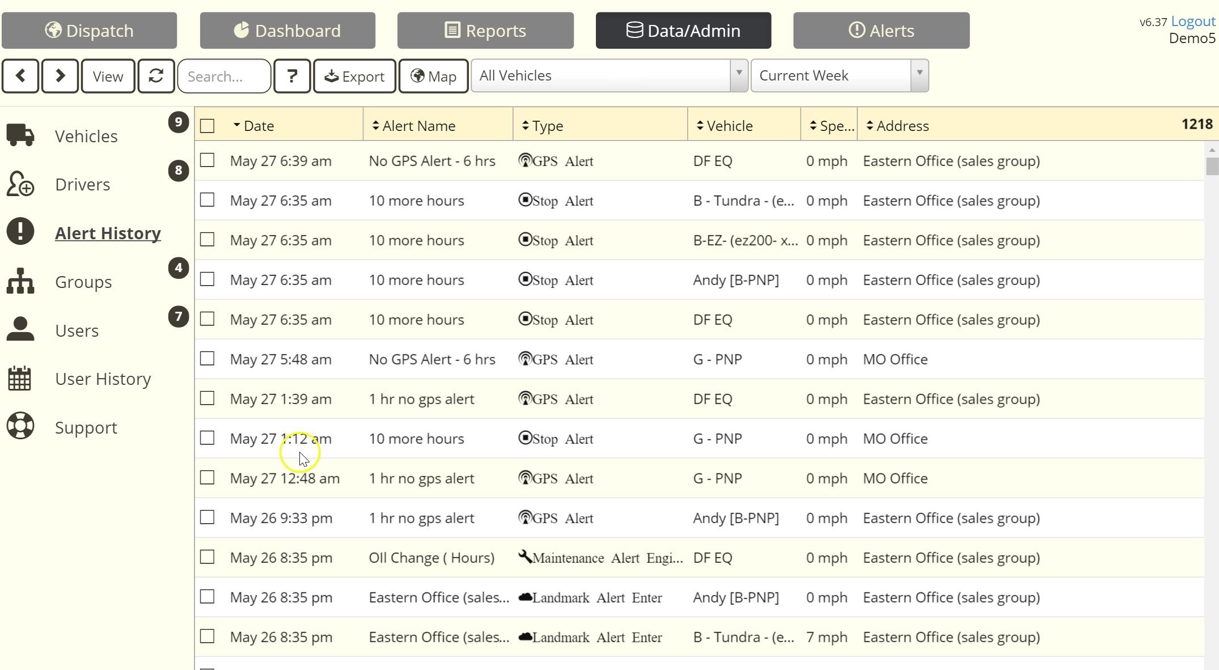Click the Logout link
The height and width of the screenshot is (670, 1219).
(x=1193, y=22)
